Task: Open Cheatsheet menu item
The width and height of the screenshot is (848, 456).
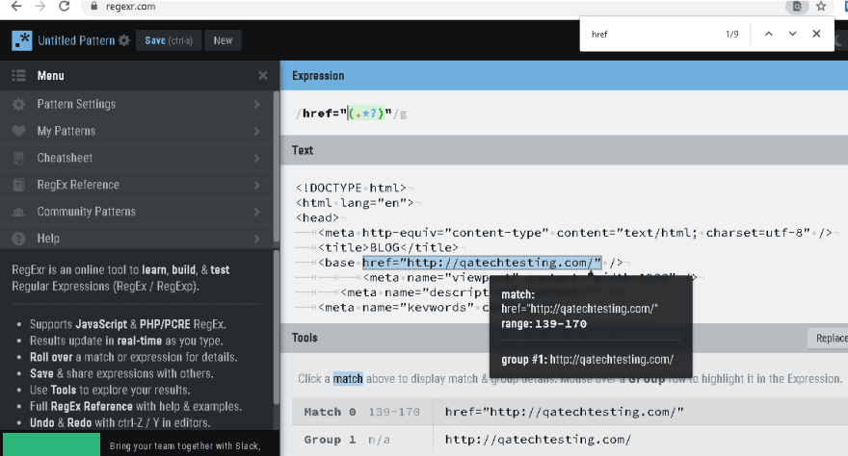Action: 136,158
